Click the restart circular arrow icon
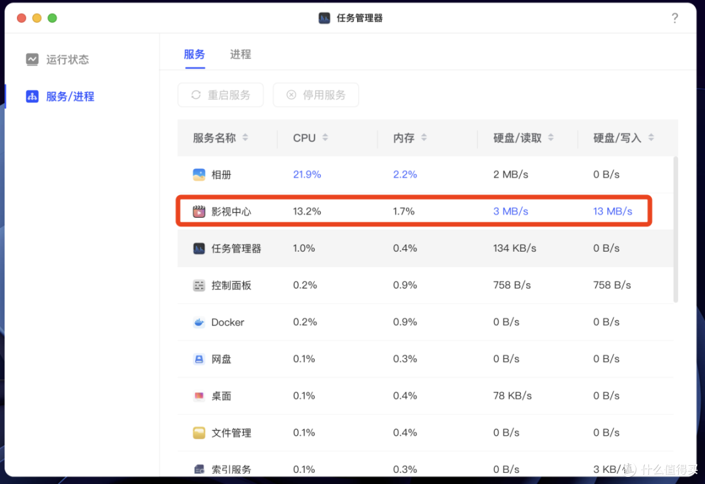Viewport: 705px width, 484px height. click(196, 95)
